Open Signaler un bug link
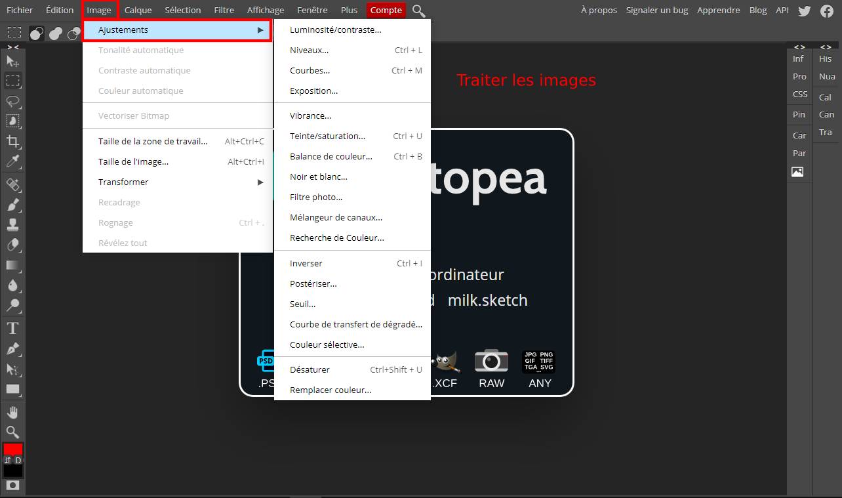The width and height of the screenshot is (842, 498). pos(656,10)
